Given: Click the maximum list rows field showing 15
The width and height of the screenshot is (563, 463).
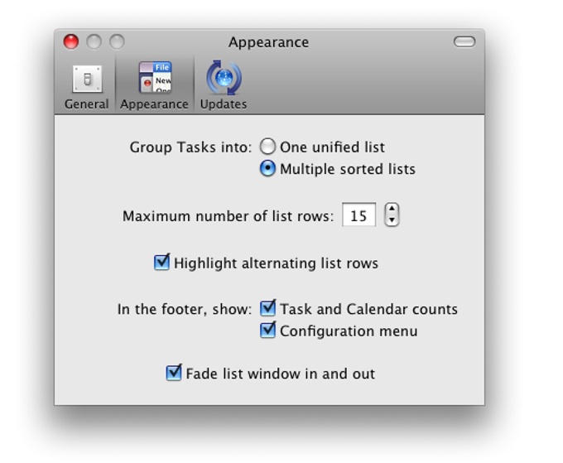Looking at the screenshot, I should [x=359, y=215].
